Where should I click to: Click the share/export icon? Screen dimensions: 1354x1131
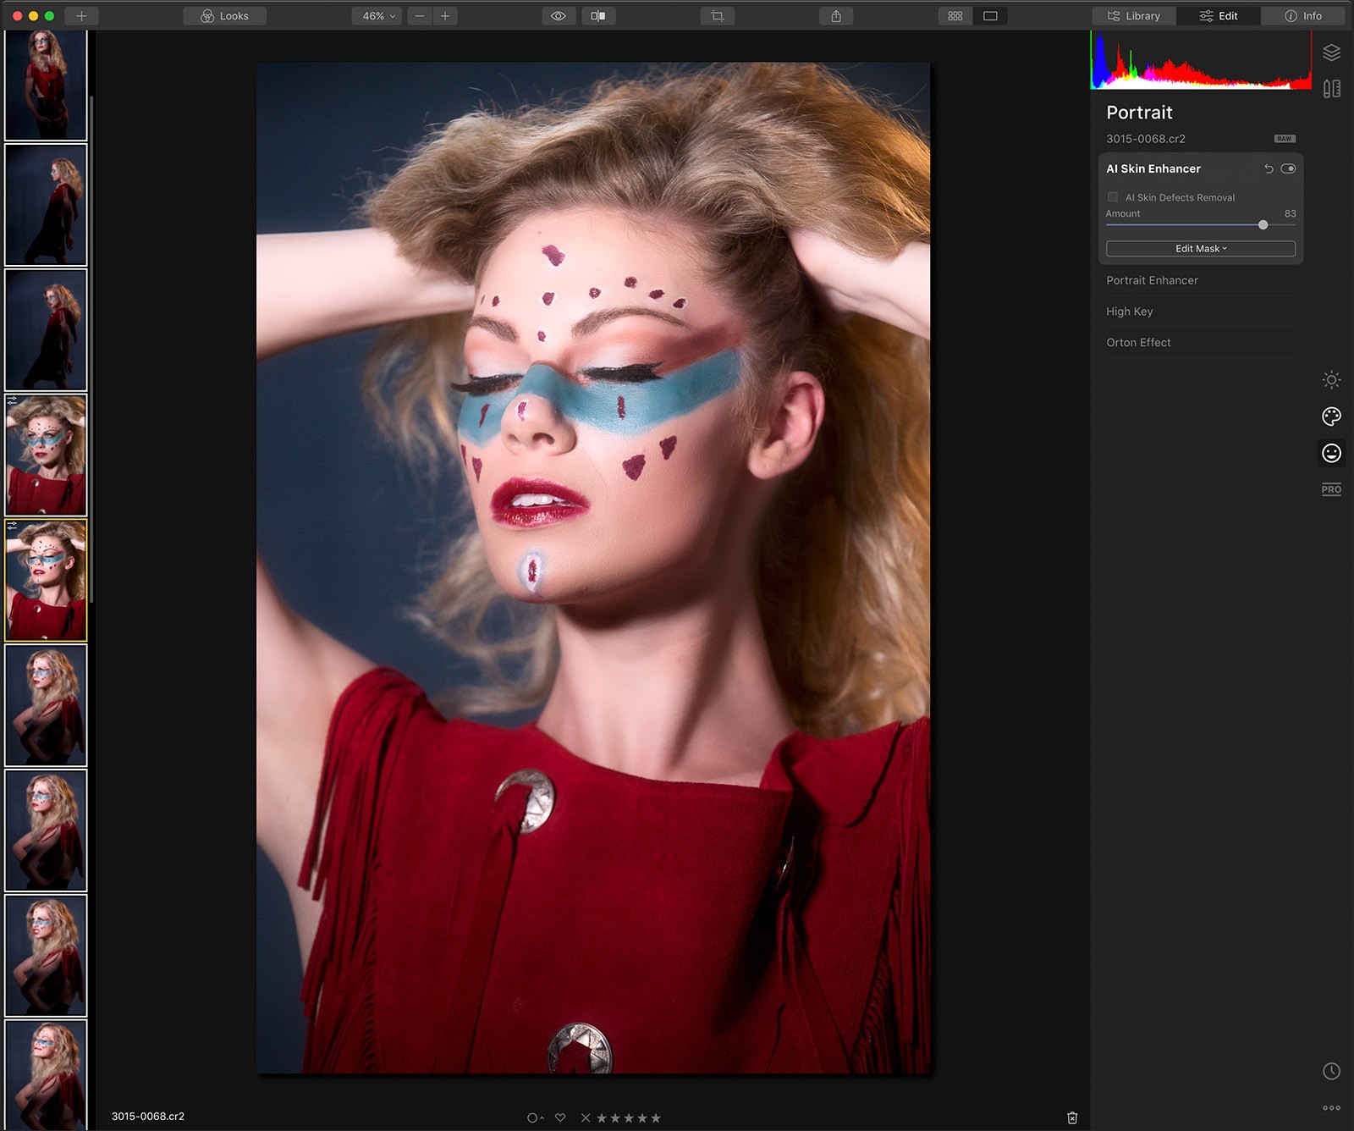(x=836, y=16)
